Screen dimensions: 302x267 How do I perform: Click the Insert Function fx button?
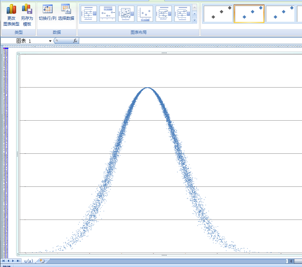pyautogui.click(x=75, y=41)
